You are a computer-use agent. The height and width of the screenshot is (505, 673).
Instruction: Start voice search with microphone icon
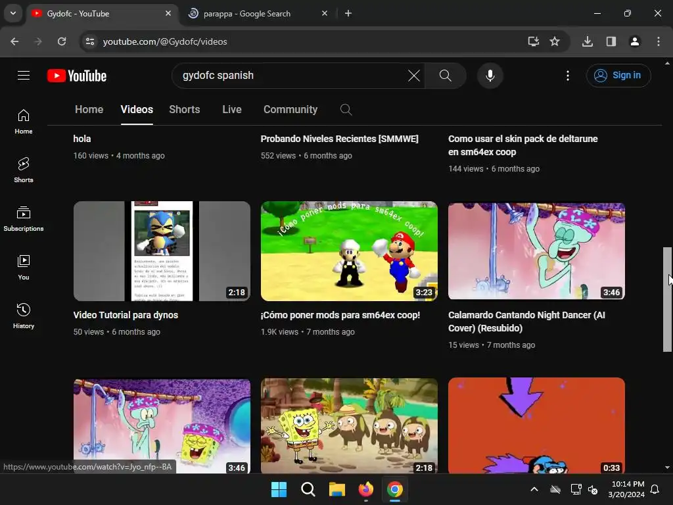[x=490, y=76]
